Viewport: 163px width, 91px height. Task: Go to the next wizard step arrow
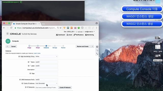[92, 46]
